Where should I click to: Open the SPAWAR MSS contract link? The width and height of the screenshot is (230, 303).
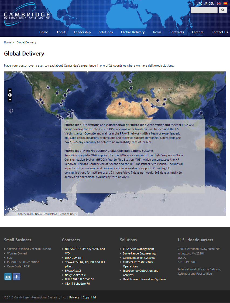(x=73, y=271)
